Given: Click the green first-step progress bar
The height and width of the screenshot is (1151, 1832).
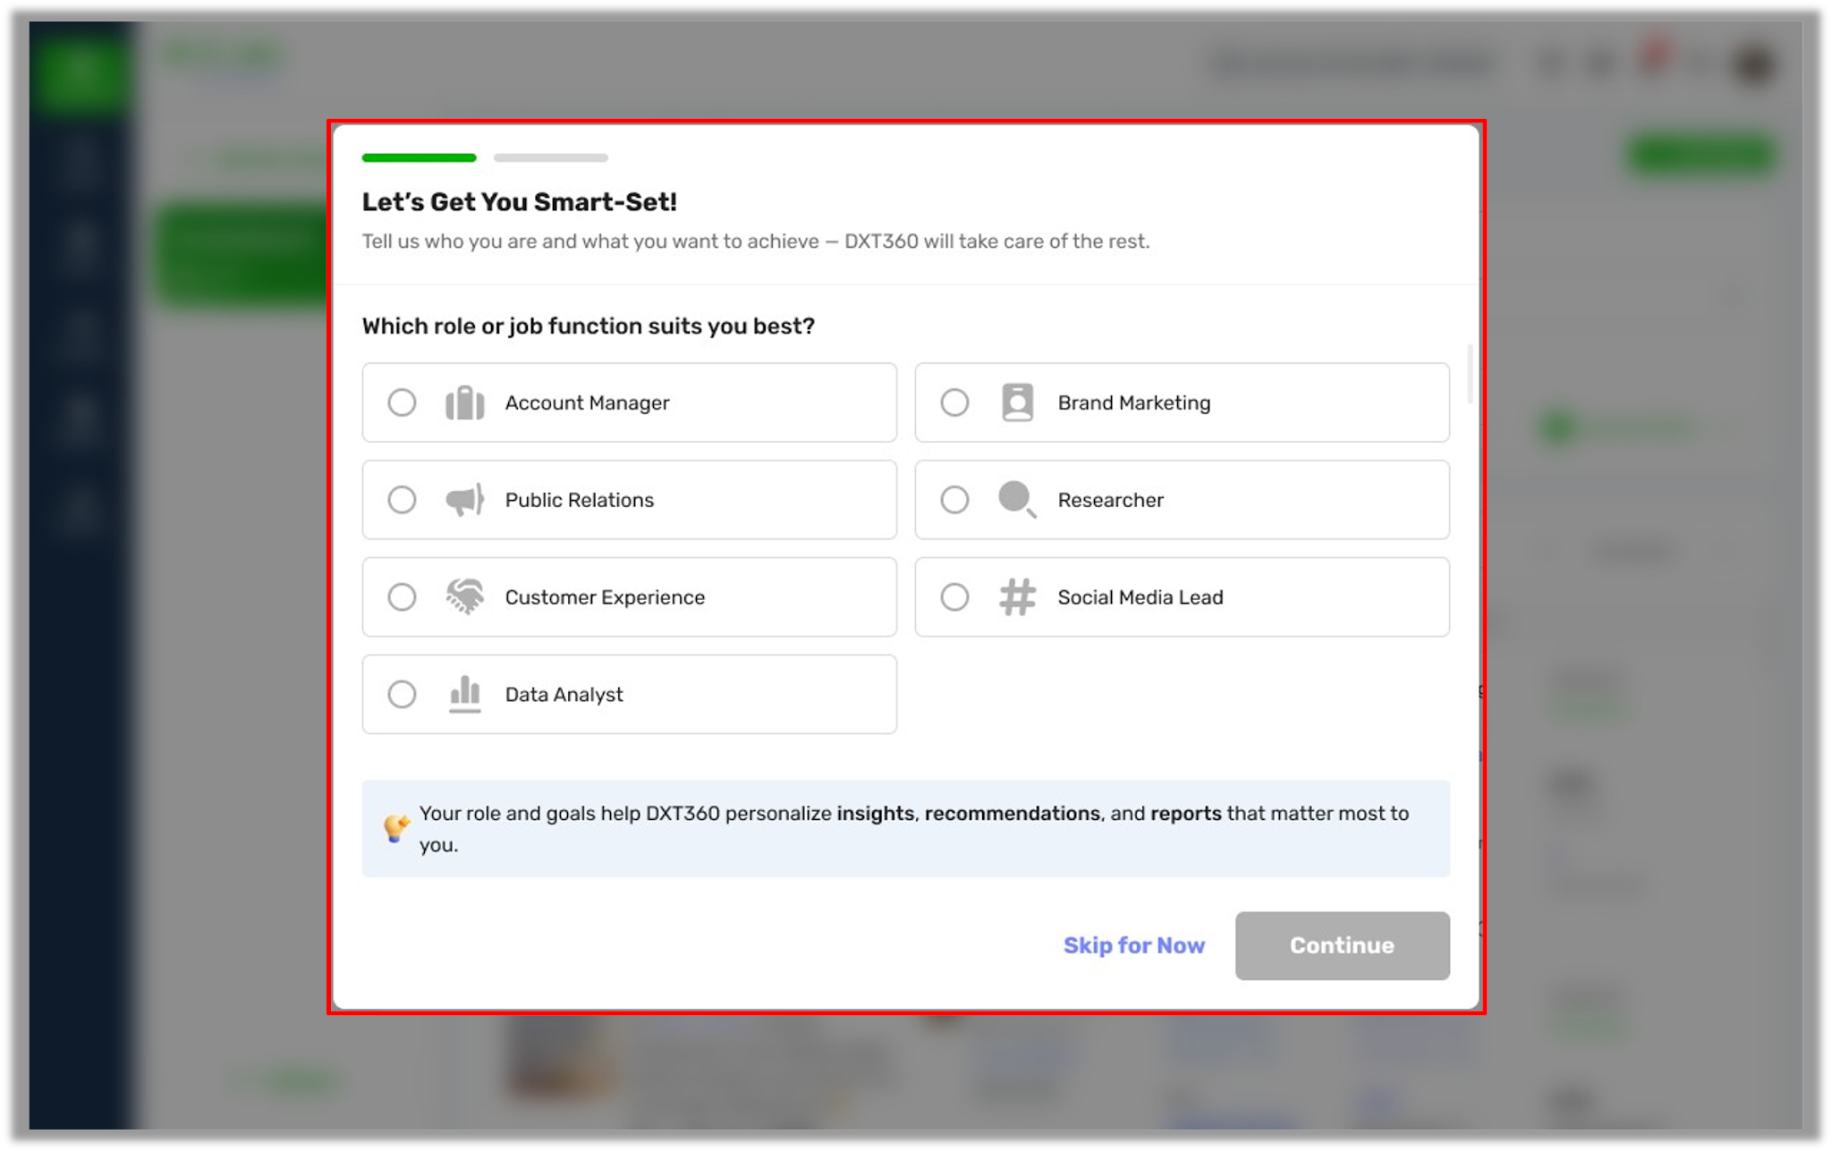Looking at the screenshot, I should pos(419,157).
